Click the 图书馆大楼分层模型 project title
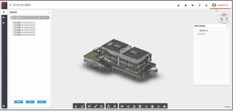 coord(22,5)
